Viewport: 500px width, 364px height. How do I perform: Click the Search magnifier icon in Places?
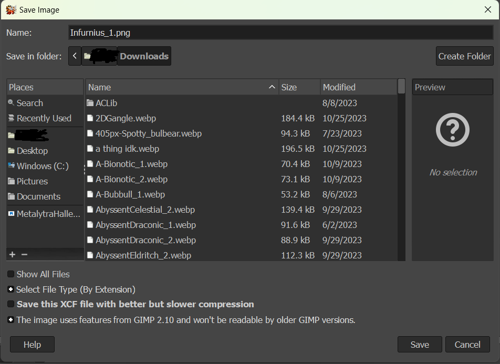pyautogui.click(x=11, y=103)
